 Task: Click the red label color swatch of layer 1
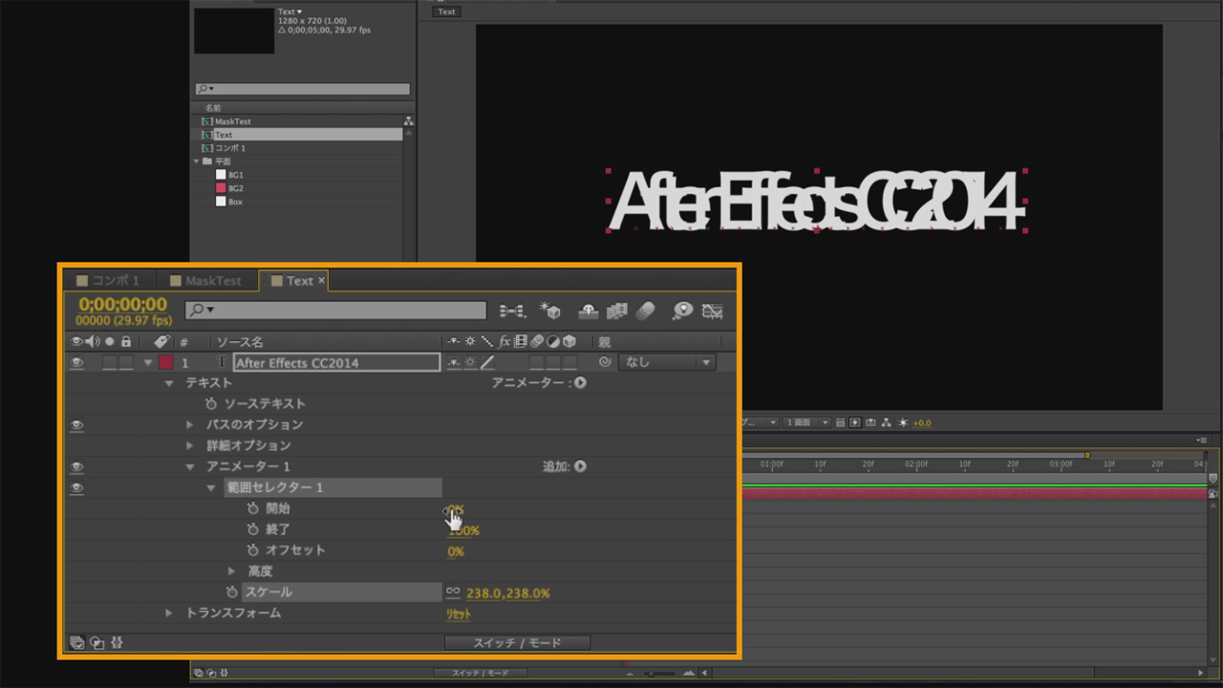coord(165,362)
